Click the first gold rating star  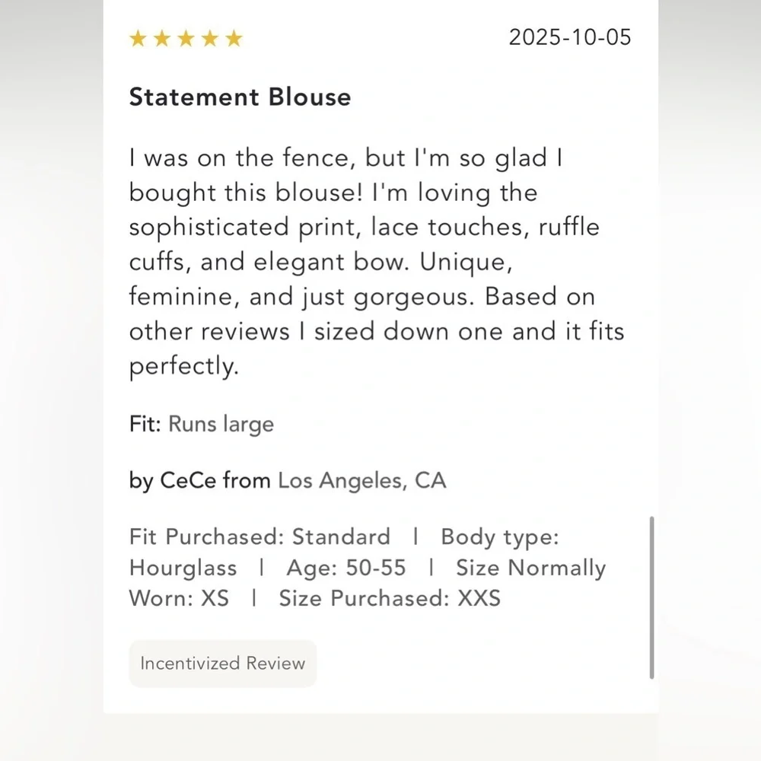pos(138,38)
